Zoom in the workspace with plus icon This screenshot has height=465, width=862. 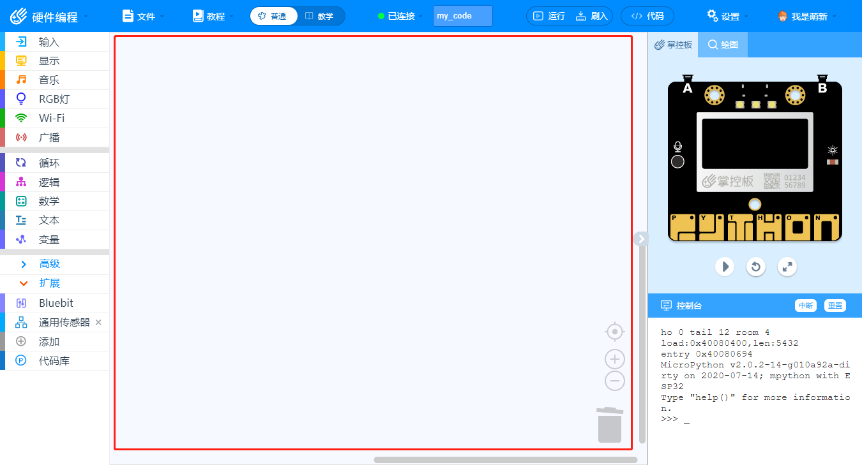(x=615, y=359)
